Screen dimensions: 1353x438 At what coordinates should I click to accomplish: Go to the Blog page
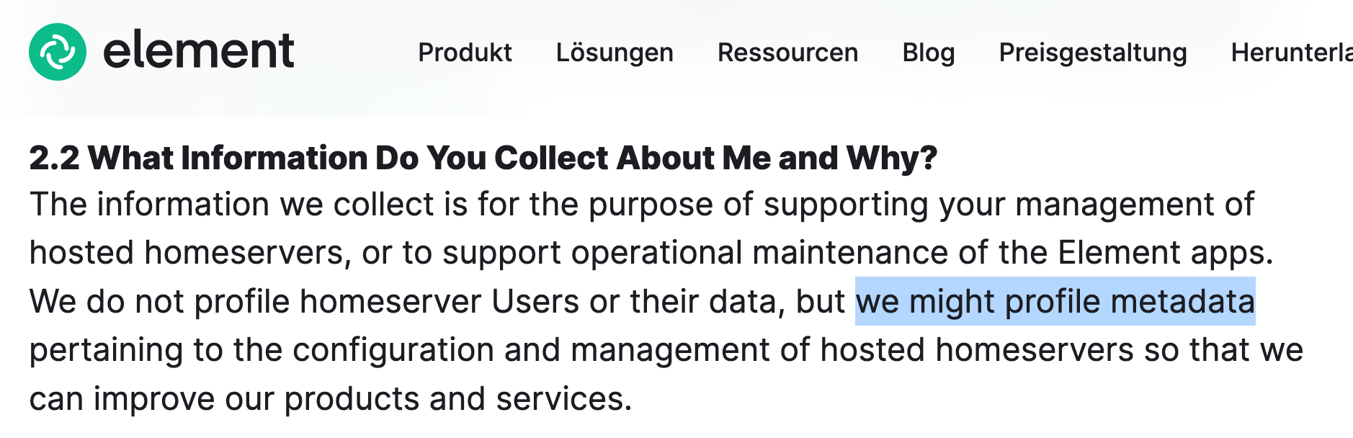tap(928, 53)
